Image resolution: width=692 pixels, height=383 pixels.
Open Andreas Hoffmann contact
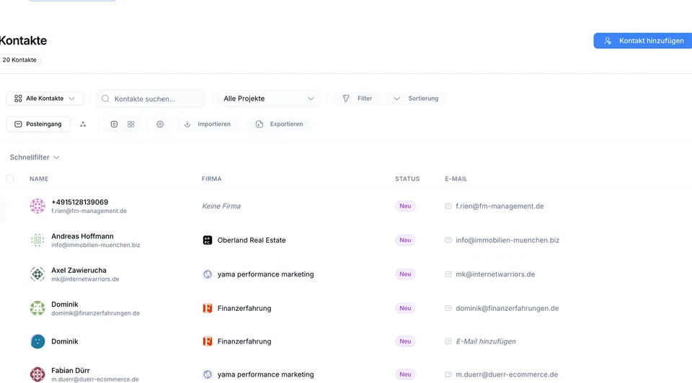82,236
